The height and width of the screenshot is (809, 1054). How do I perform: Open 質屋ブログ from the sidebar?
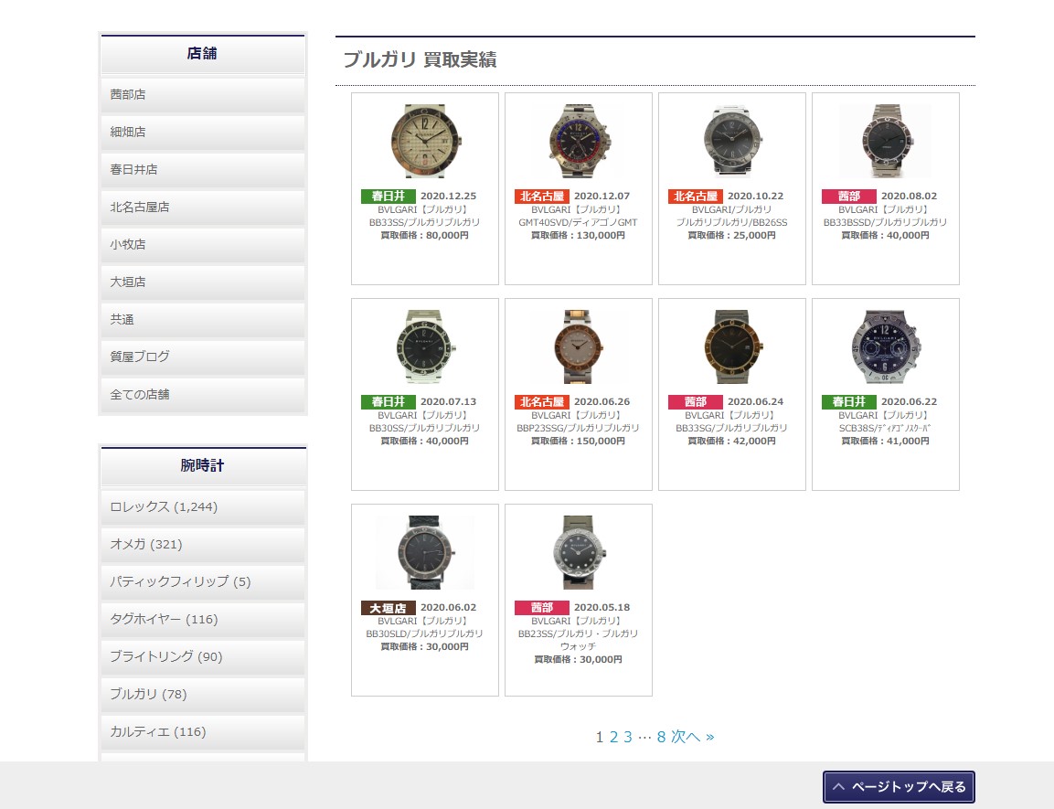(x=202, y=357)
